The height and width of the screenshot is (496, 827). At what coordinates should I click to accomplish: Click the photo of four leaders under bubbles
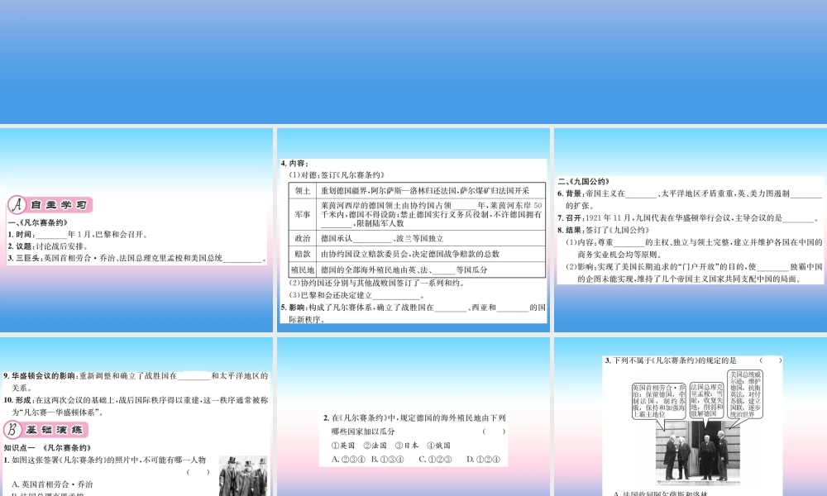[698, 451]
